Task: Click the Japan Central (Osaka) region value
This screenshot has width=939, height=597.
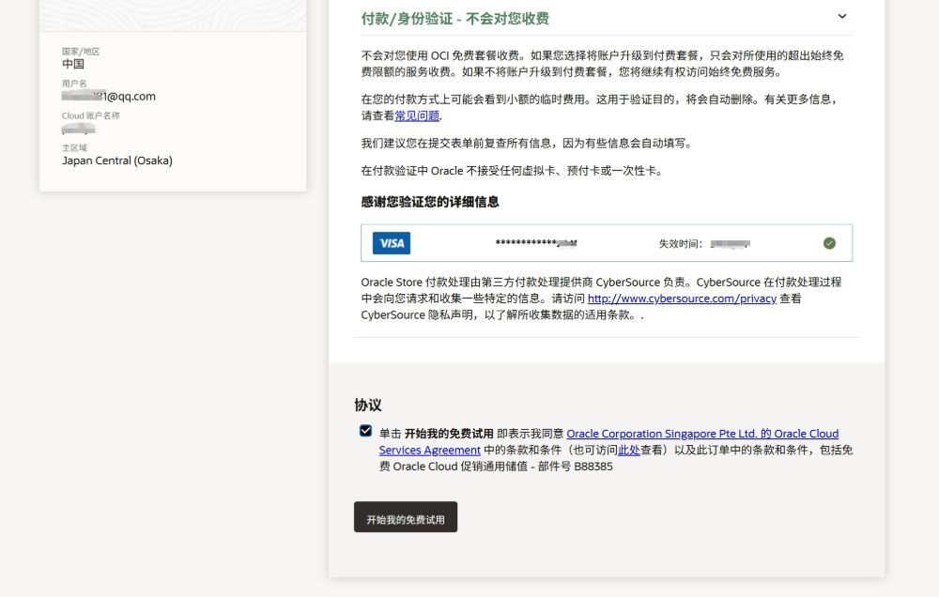Action: coord(117,161)
